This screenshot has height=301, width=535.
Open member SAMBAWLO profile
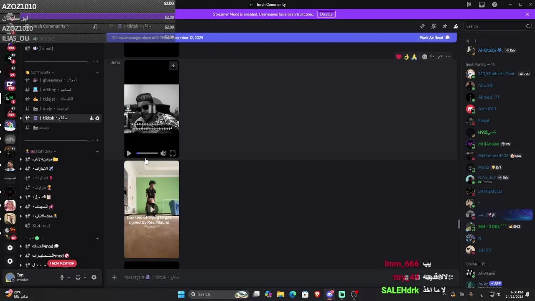pos(497,191)
